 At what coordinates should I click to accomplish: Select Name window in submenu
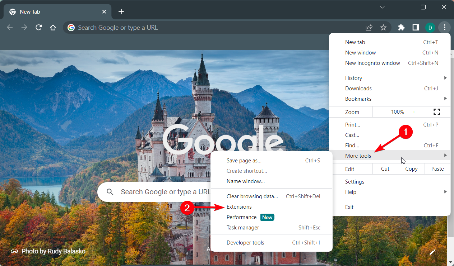click(x=272, y=181)
